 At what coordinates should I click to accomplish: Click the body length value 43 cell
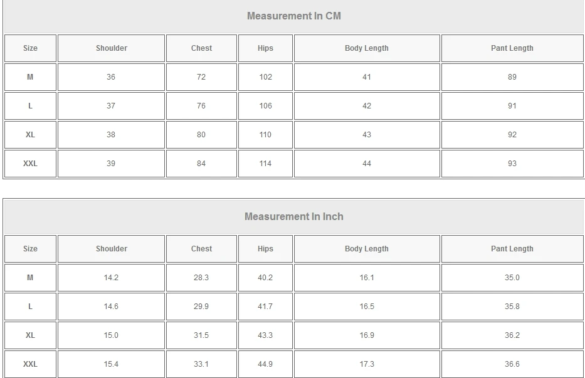pos(367,135)
